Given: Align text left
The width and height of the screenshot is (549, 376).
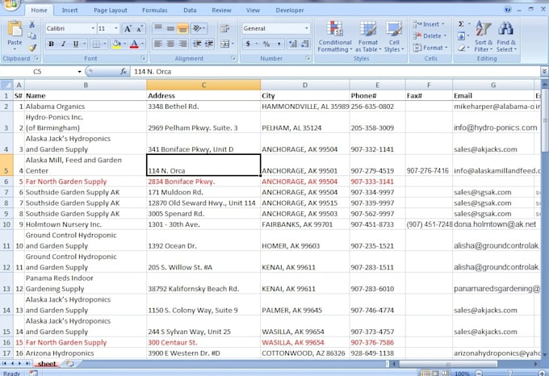Looking at the screenshot, I should coord(158,44).
